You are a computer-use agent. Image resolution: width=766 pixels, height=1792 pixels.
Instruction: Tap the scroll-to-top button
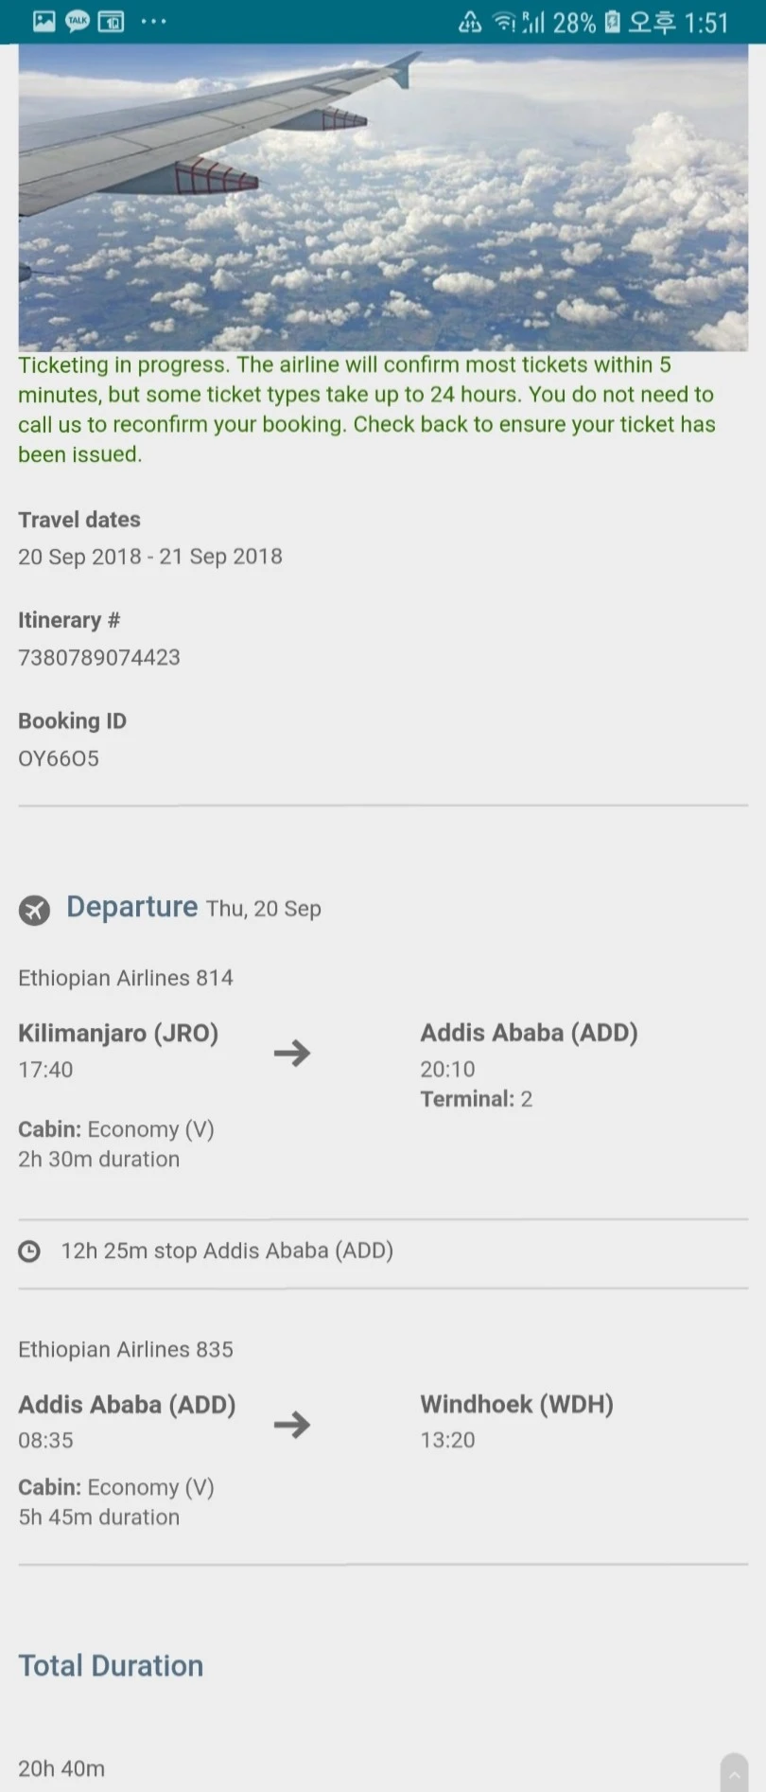coord(734,1772)
